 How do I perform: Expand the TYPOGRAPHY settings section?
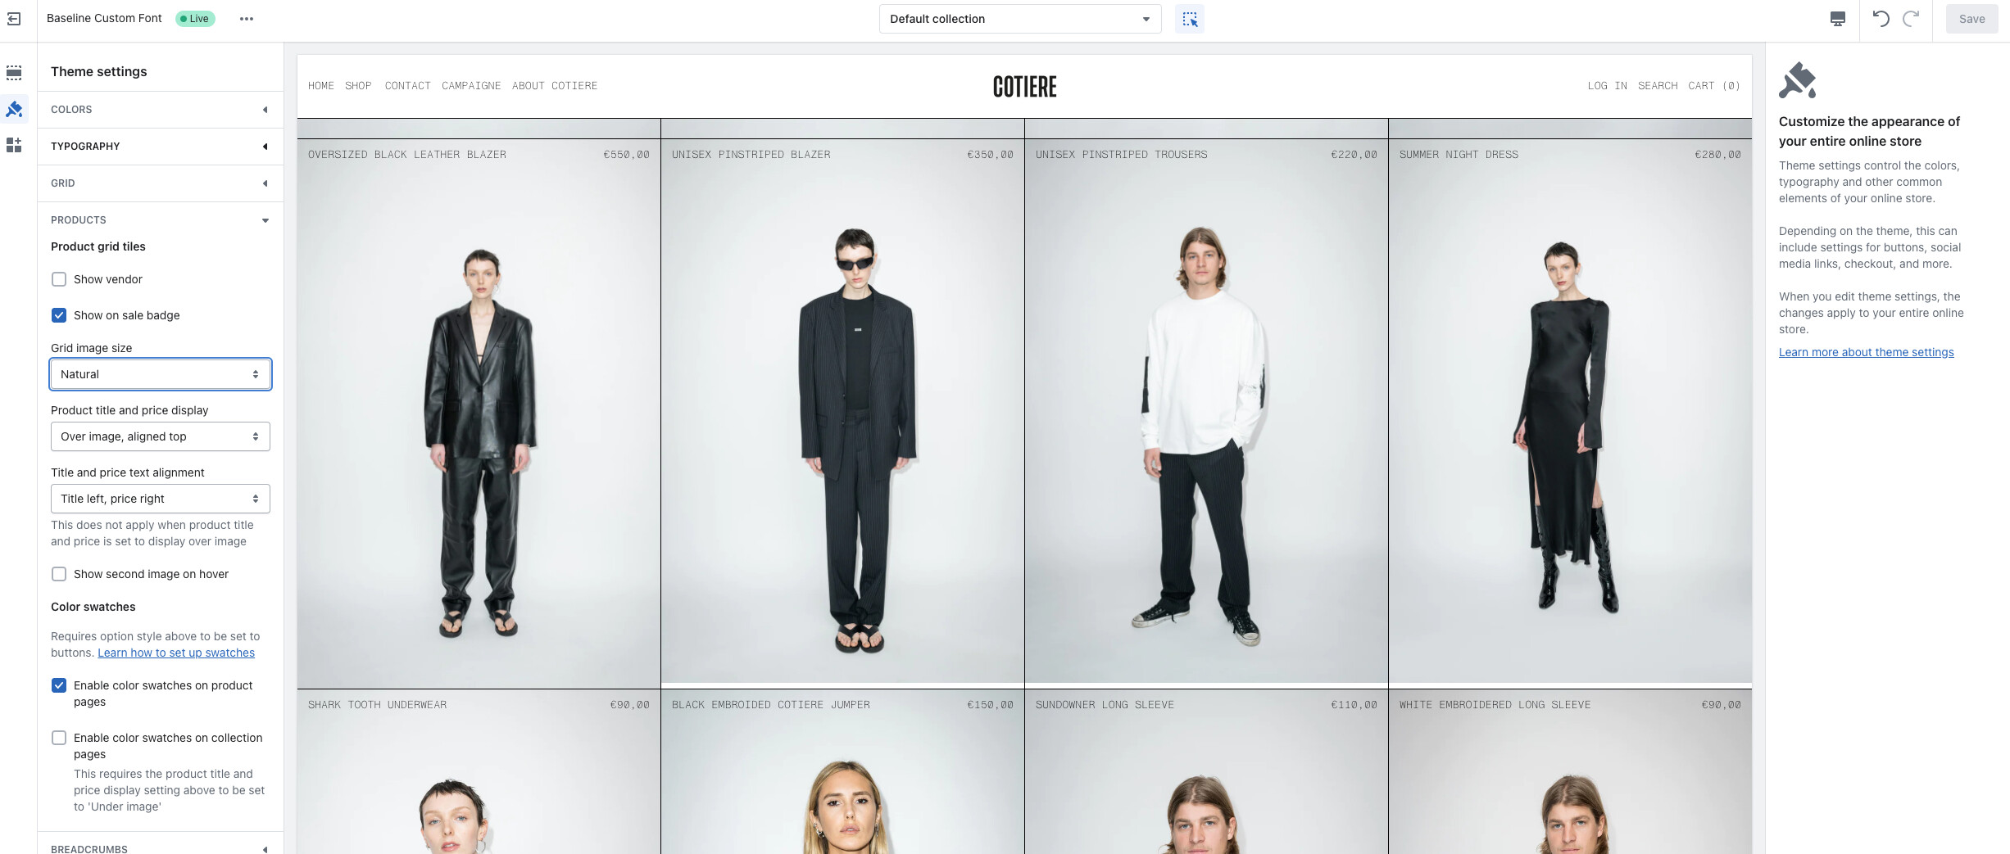point(161,147)
